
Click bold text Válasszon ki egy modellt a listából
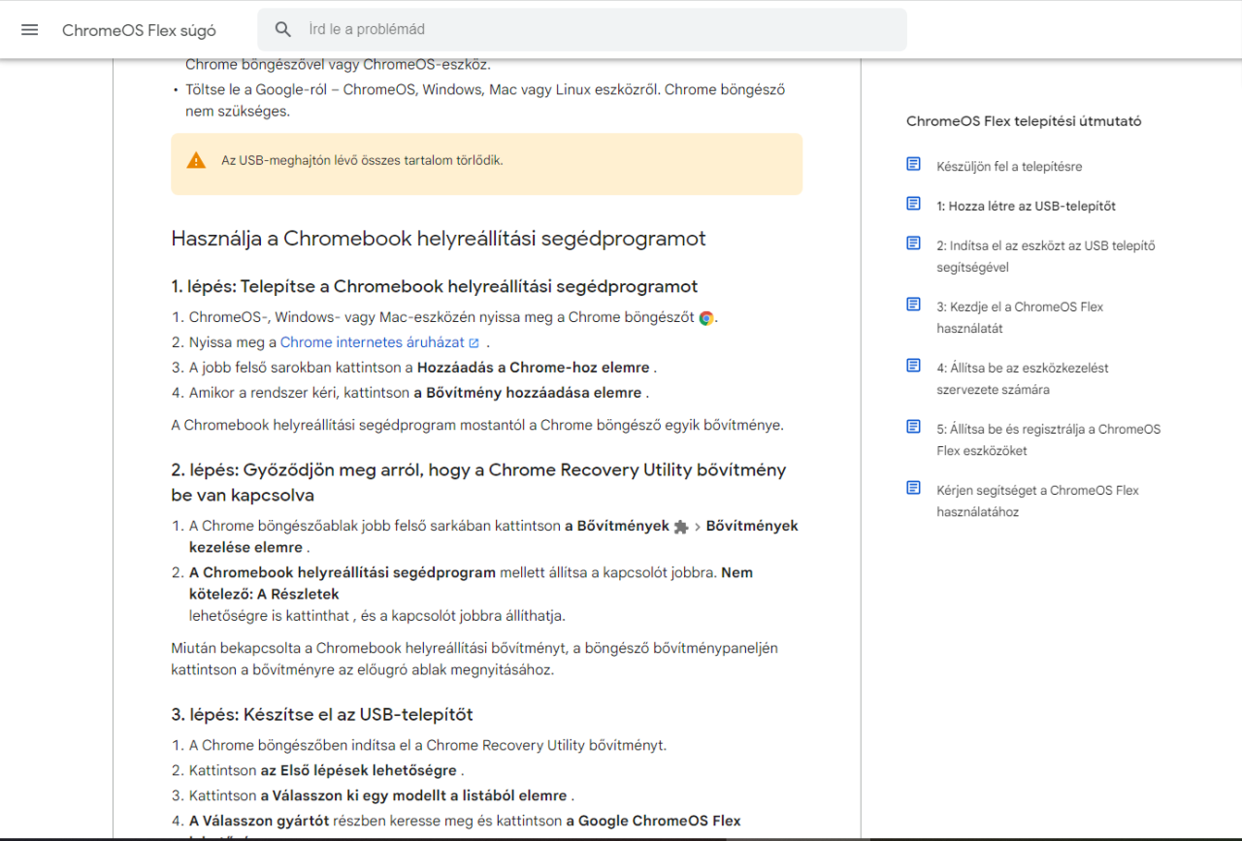pos(413,795)
